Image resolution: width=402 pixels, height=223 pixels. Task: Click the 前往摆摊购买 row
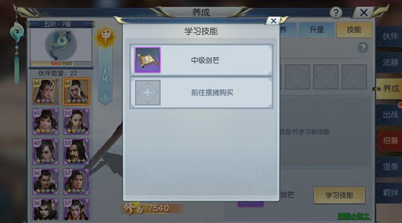[201, 93]
